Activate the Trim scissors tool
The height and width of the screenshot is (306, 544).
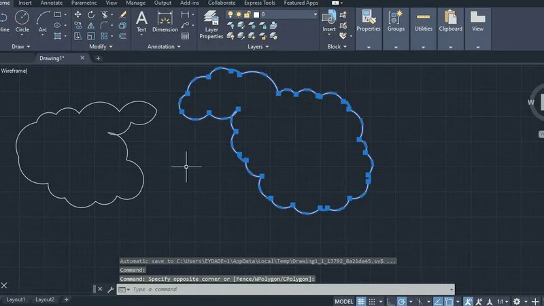click(104, 14)
